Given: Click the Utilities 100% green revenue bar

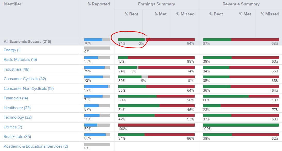Looking at the screenshot, I should click(x=241, y=125).
